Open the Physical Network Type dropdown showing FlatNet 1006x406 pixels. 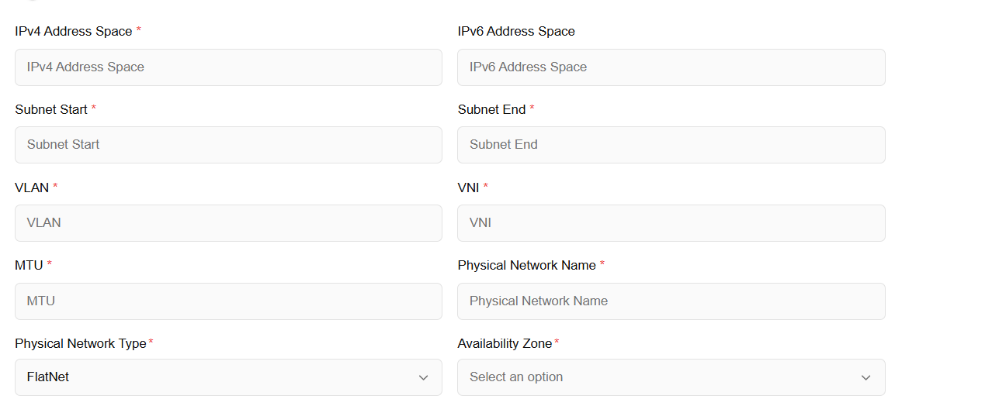click(x=228, y=377)
